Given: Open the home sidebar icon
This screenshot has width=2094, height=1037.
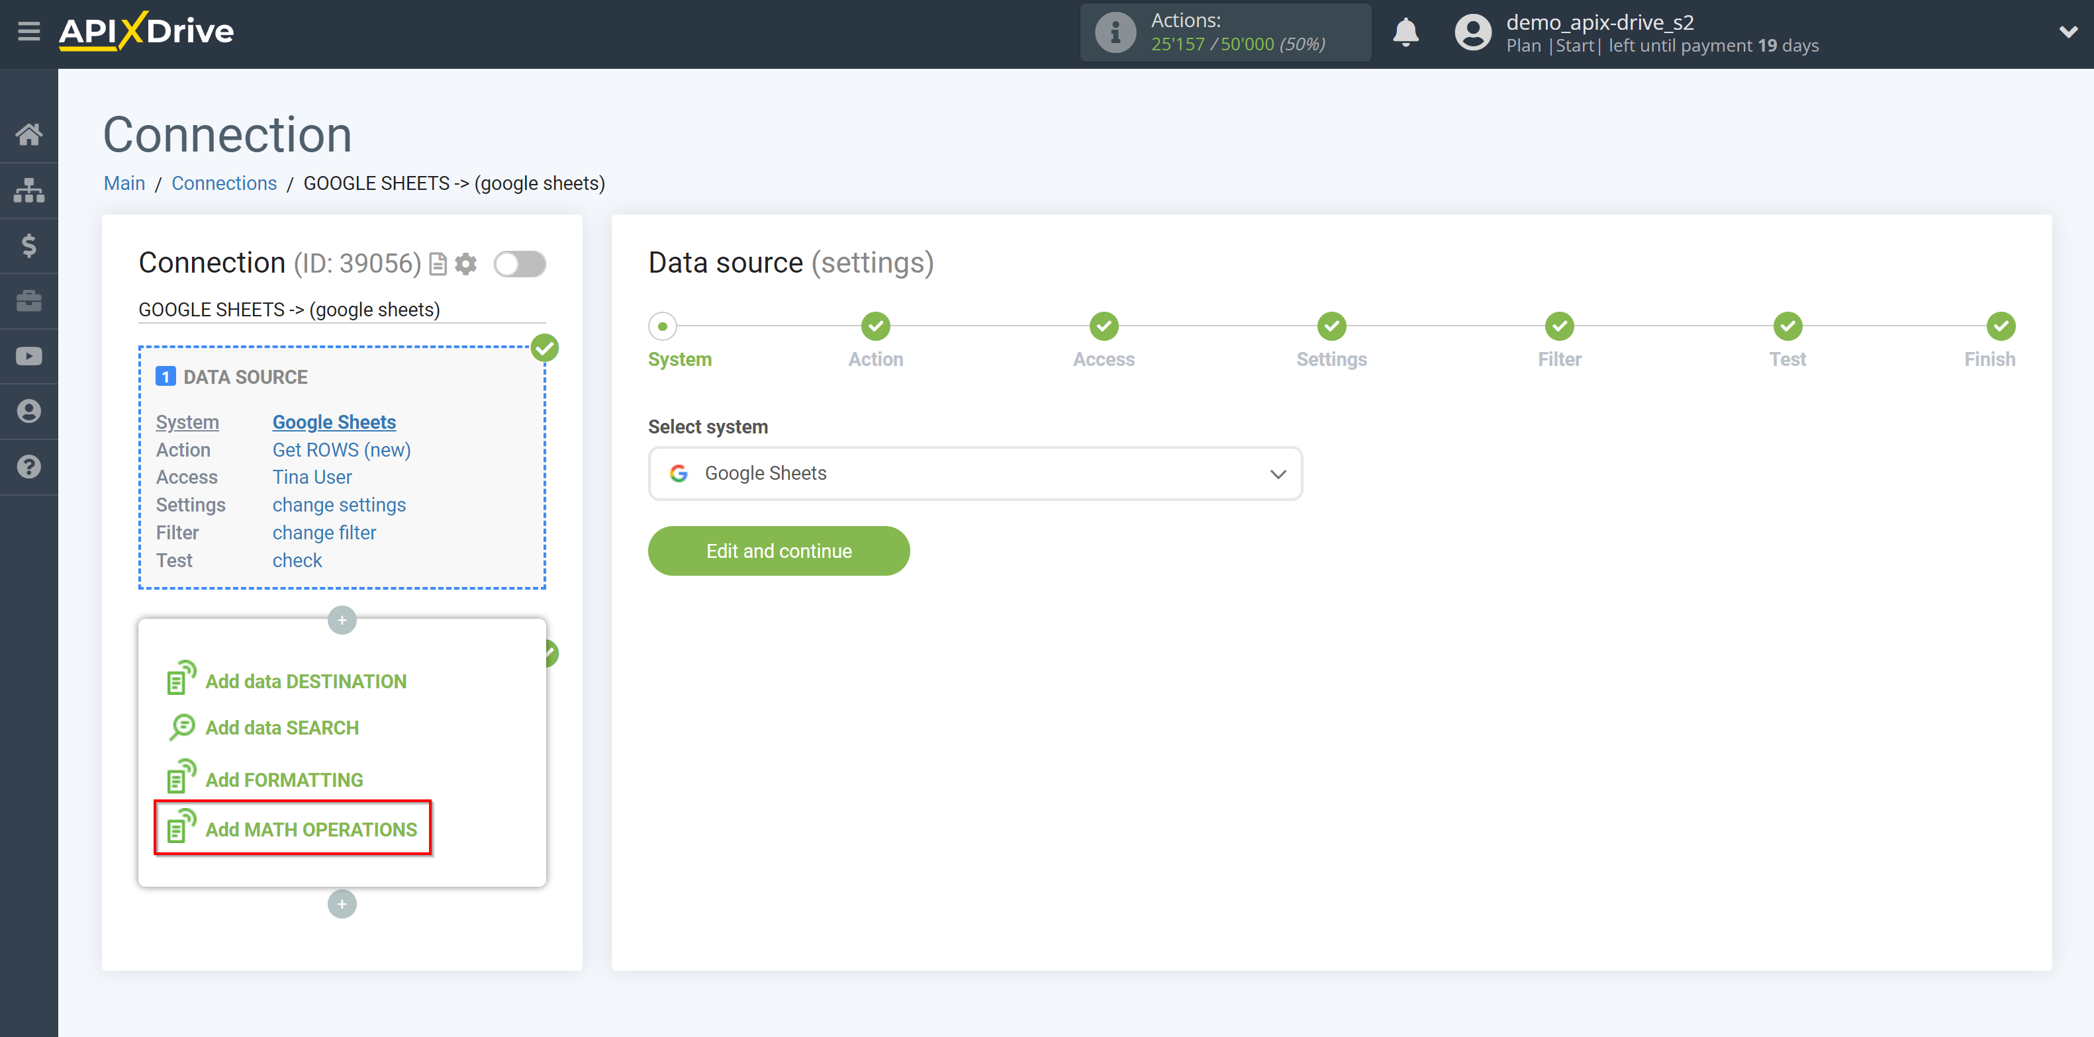Looking at the screenshot, I should (x=29, y=134).
